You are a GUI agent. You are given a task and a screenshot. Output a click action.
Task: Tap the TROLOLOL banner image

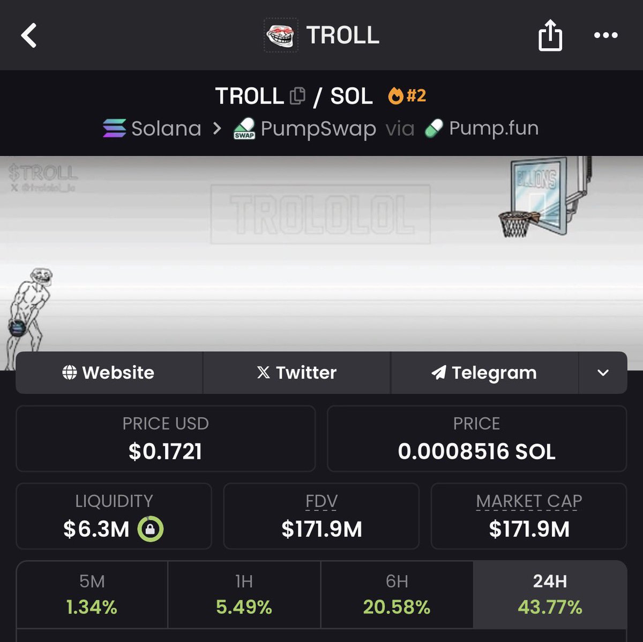[320, 215]
